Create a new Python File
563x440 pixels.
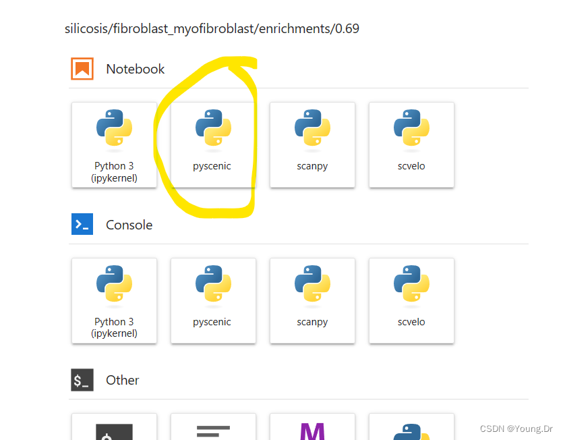[x=411, y=427]
